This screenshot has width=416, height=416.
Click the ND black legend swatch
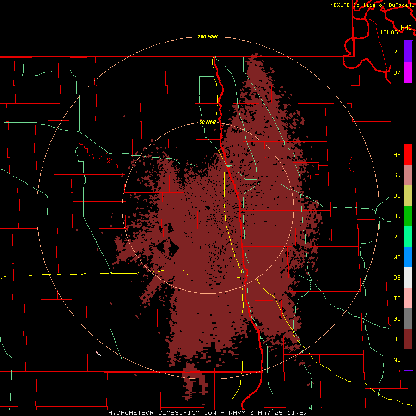[x=408, y=360]
